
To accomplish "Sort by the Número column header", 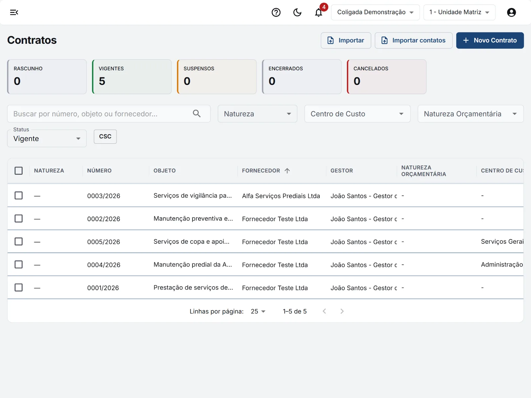I will point(99,170).
